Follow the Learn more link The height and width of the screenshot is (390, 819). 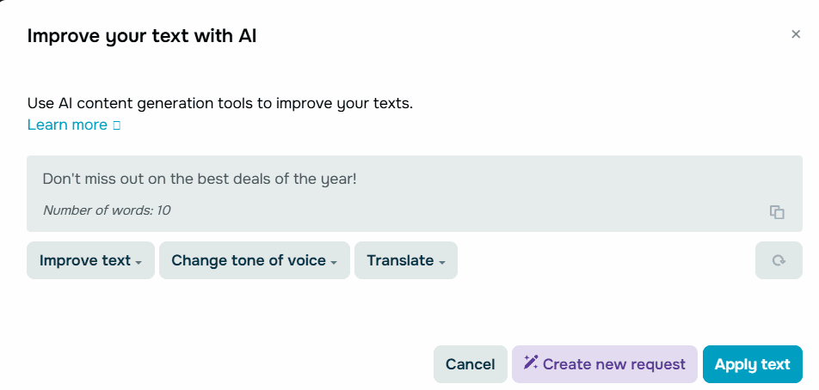click(x=67, y=125)
